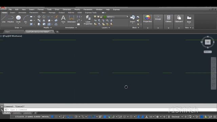217x122 pixels.
Task: Select the Circle tool
Action: coord(18,19)
